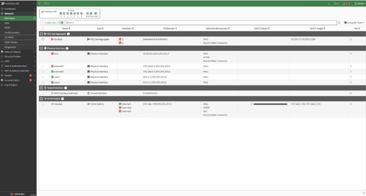Viewport: 366px width, 196px height.
Task: Click member port 'a' of fortilink
Action: (x=121, y=39)
